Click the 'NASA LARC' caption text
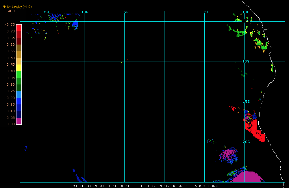 [206, 186]
